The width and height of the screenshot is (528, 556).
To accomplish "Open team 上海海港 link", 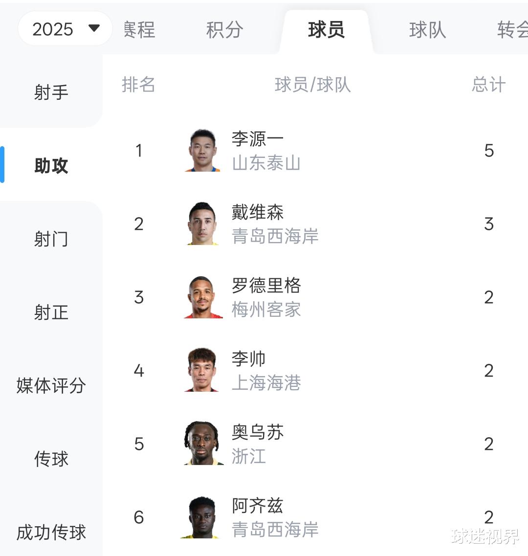I will [266, 383].
